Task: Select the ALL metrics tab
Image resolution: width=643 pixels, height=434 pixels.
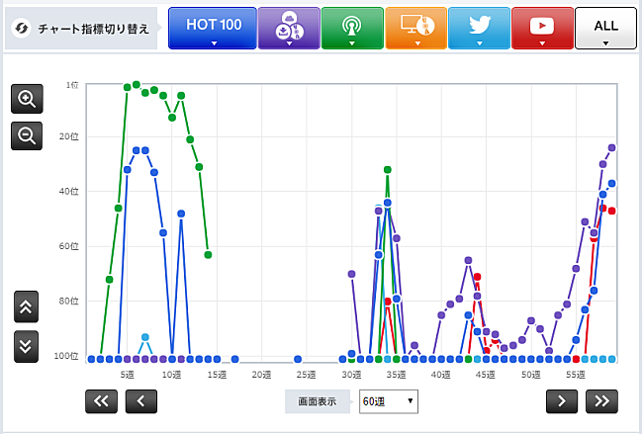Action: click(605, 27)
